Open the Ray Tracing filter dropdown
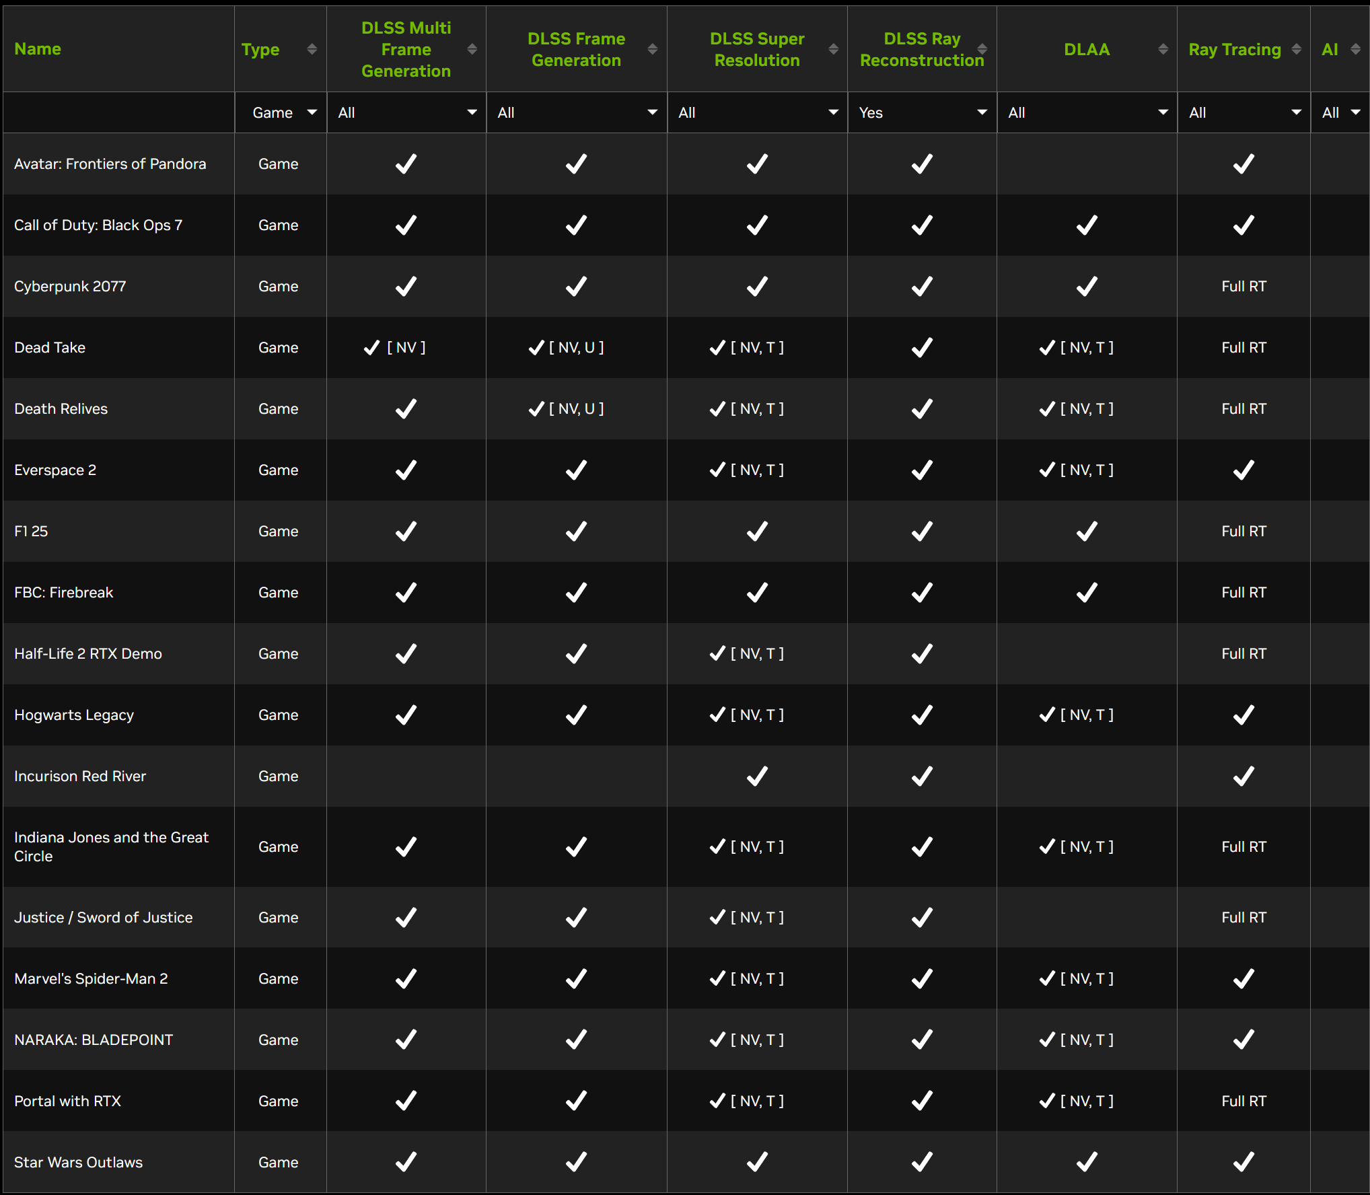The height and width of the screenshot is (1195, 1370). click(x=1243, y=112)
